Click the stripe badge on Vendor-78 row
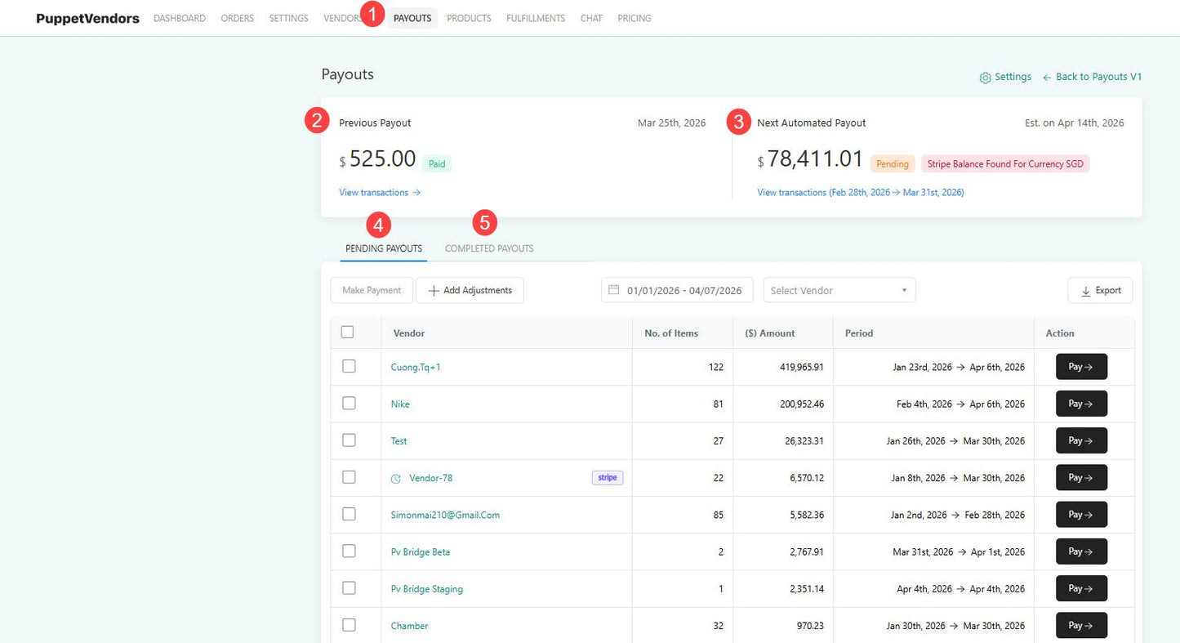This screenshot has width=1180, height=643. pos(608,478)
